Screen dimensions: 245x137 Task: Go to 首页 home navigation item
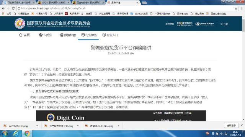pos(24,35)
